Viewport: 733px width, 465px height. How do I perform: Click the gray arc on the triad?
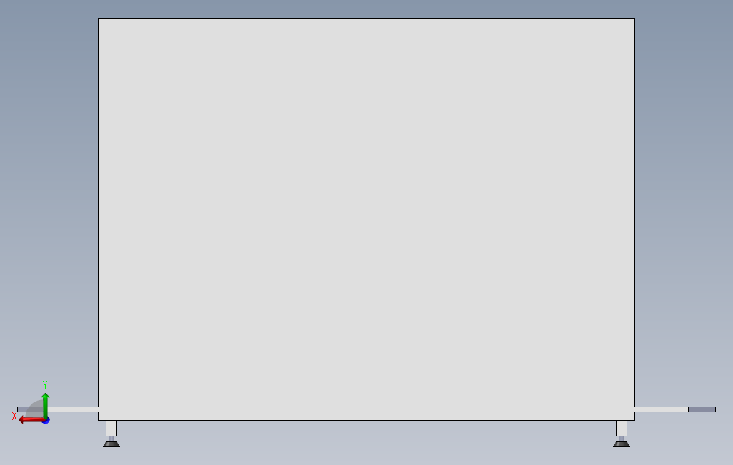[x=34, y=409]
